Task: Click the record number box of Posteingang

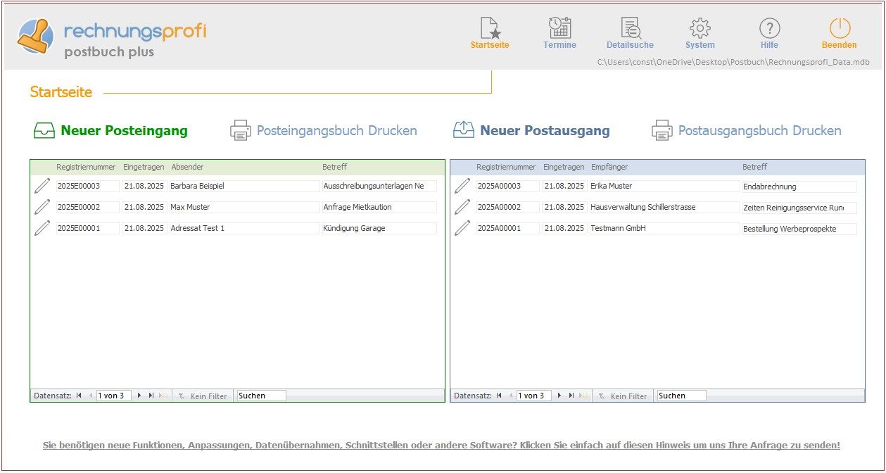Action: pyautogui.click(x=114, y=396)
